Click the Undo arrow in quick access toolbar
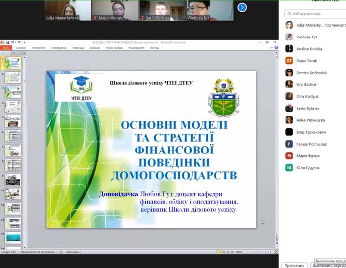The image size is (346, 268). [13, 42]
